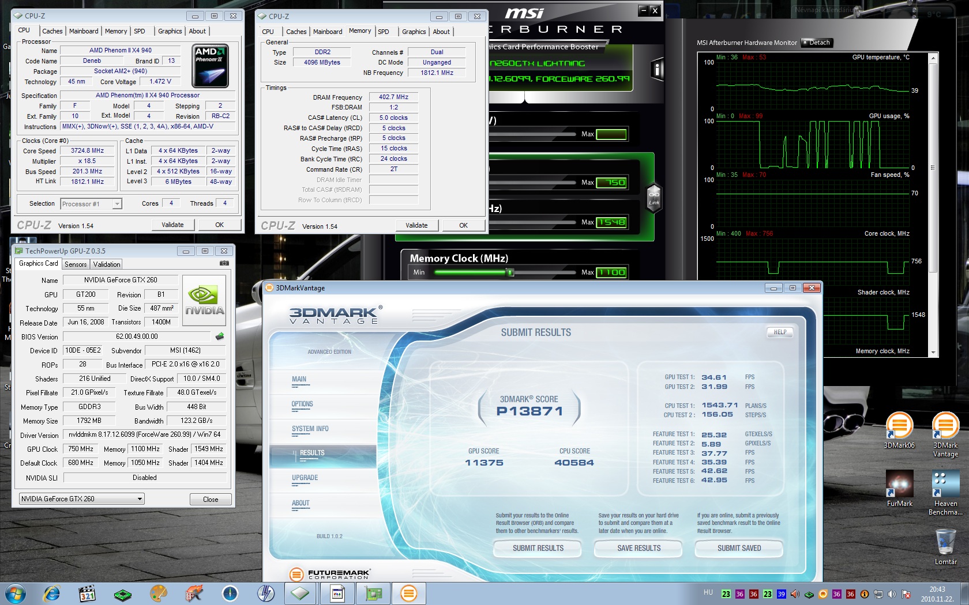The height and width of the screenshot is (605, 969).
Task: Save the BIOS using the GPU-Z chip icon
Action: (x=220, y=336)
